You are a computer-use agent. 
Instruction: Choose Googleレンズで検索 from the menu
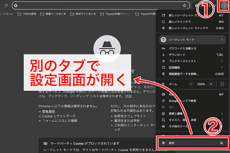click(182, 101)
